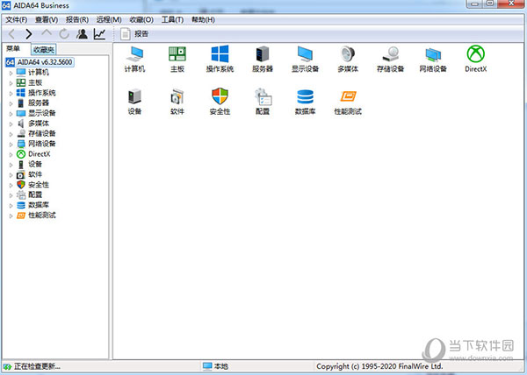Image resolution: width=527 pixels, height=375 pixels.
Task: Open the 性能测试 benchmark icon in the main pane
Action: 348,102
